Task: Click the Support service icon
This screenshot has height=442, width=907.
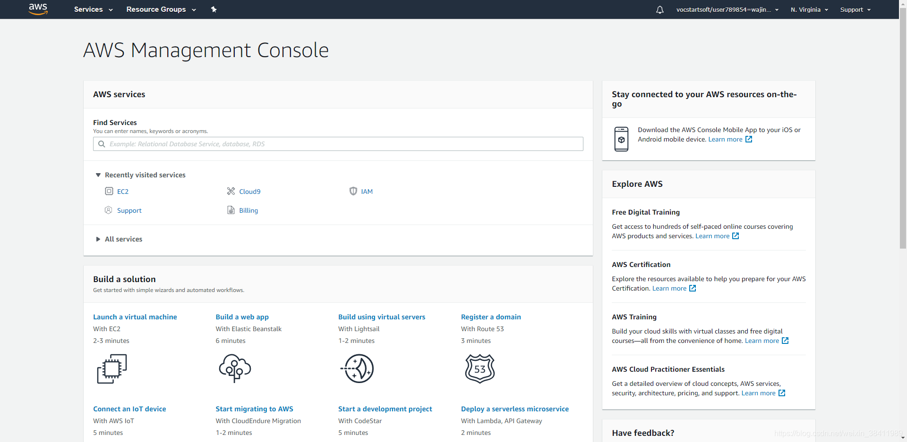Action: [x=109, y=210]
